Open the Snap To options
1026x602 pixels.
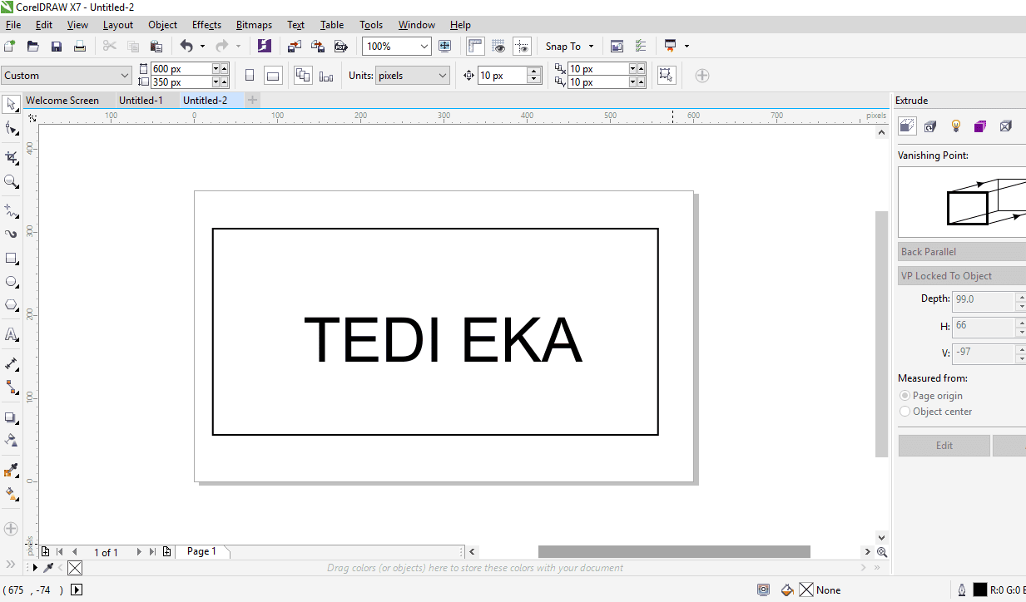(570, 47)
